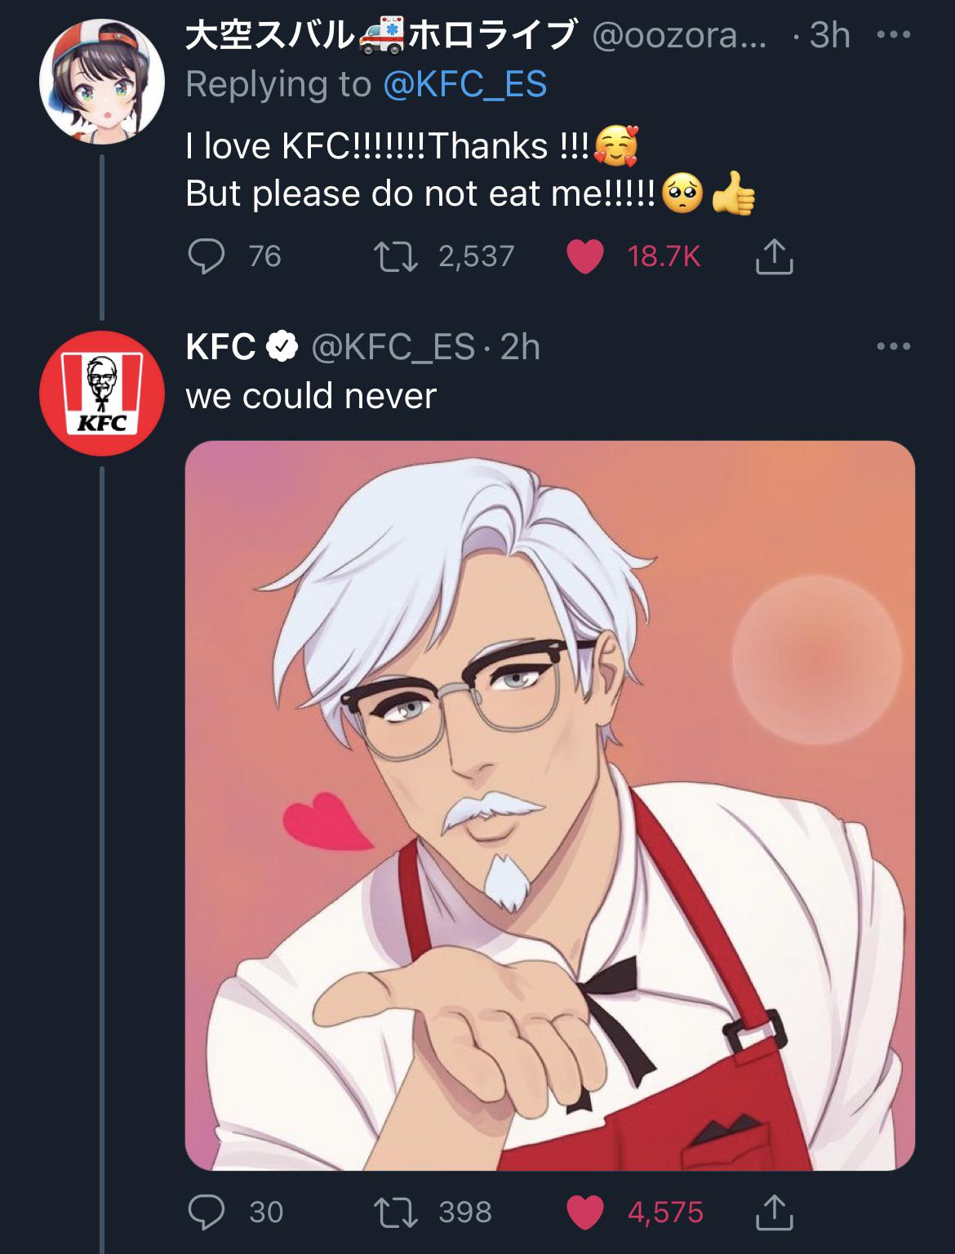Share KFC's tweet using share icon
Screen dimensions: 955x1254
[774, 1212]
